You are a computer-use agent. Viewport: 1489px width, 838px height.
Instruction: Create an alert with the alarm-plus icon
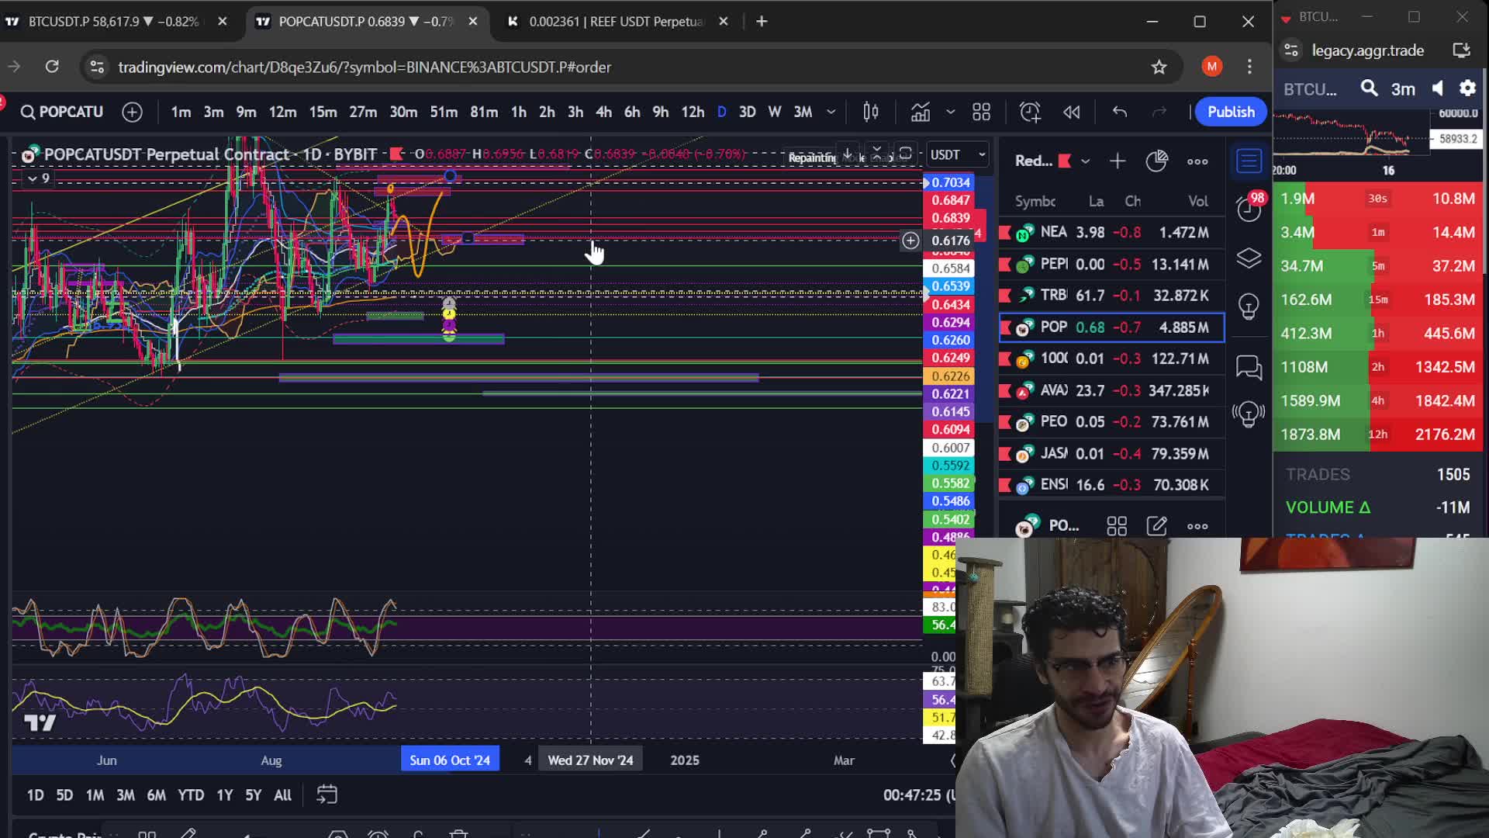coord(1030,112)
